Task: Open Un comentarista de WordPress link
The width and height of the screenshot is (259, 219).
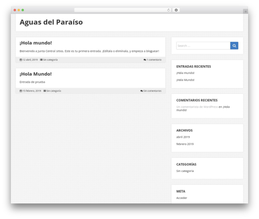Action: tap(197, 107)
